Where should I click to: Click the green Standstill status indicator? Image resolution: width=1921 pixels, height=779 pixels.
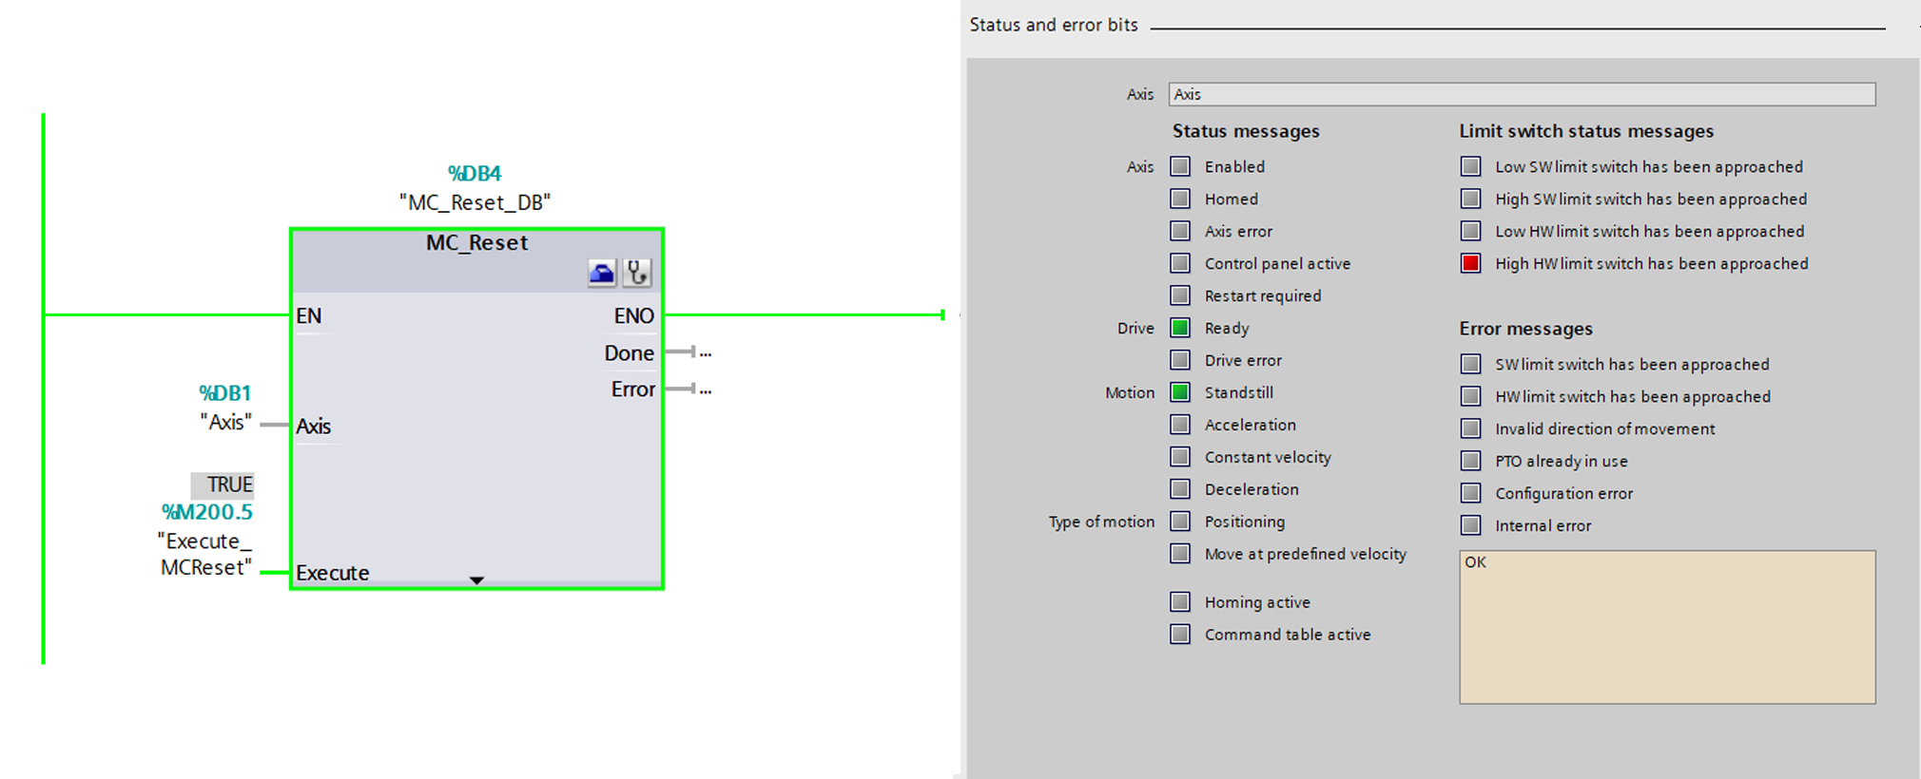point(1180,392)
